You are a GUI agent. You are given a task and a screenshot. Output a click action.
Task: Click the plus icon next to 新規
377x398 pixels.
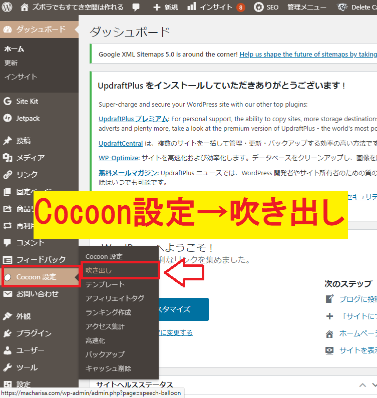[x=157, y=8]
